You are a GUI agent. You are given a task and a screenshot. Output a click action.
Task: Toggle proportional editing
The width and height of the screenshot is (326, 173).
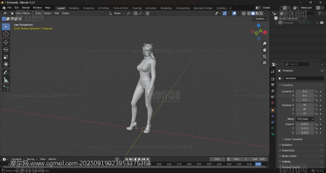[x=147, y=13]
